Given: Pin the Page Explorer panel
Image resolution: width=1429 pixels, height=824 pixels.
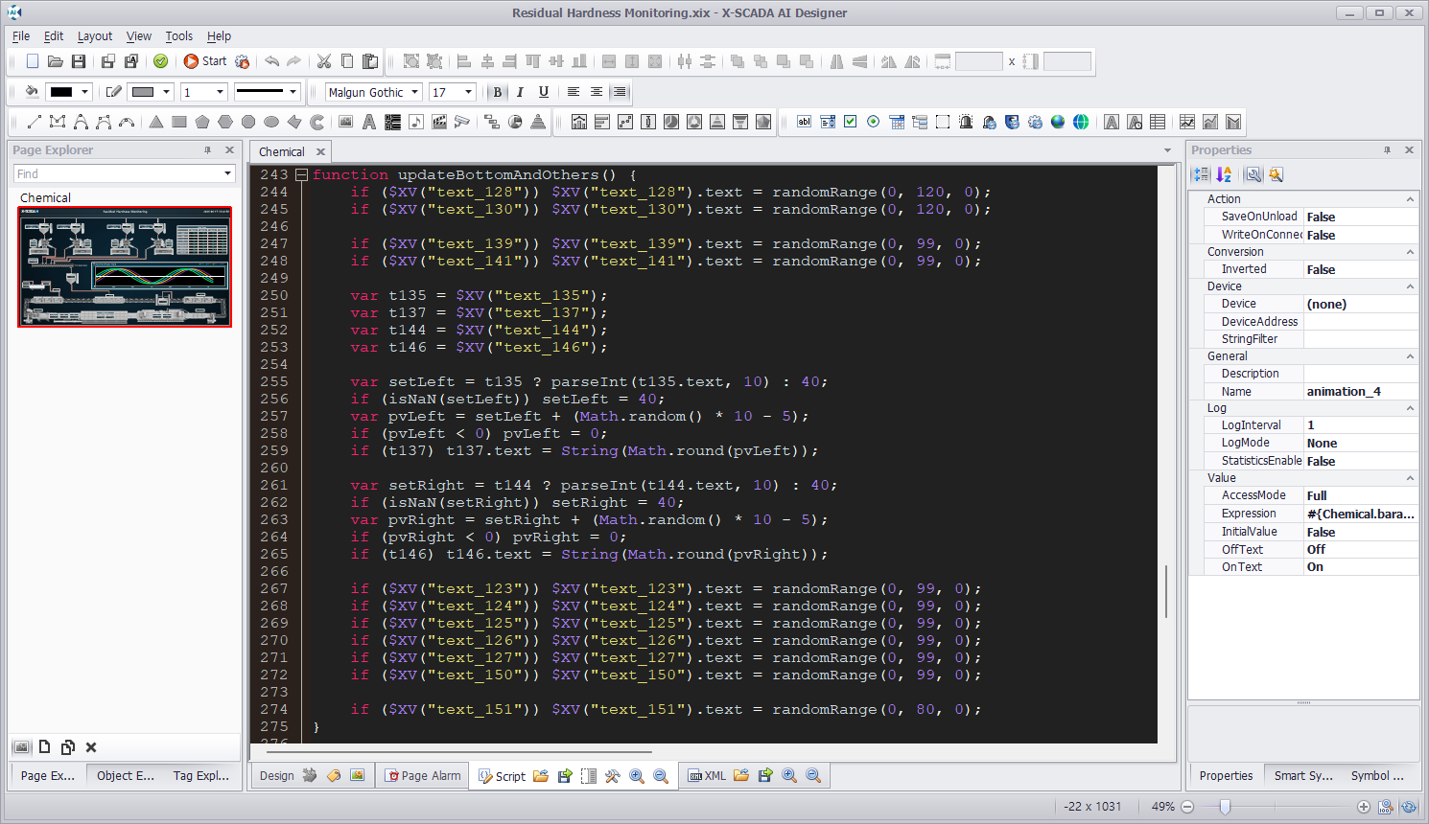Looking at the screenshot, I should [207, 150].
